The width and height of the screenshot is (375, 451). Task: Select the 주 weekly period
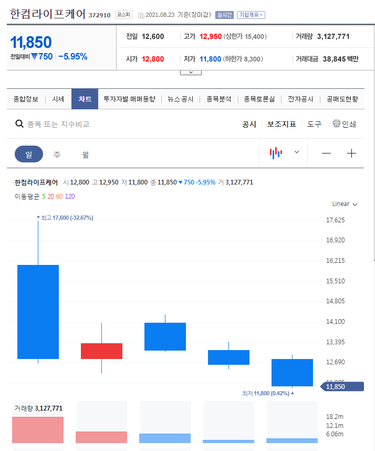(57, 155)
